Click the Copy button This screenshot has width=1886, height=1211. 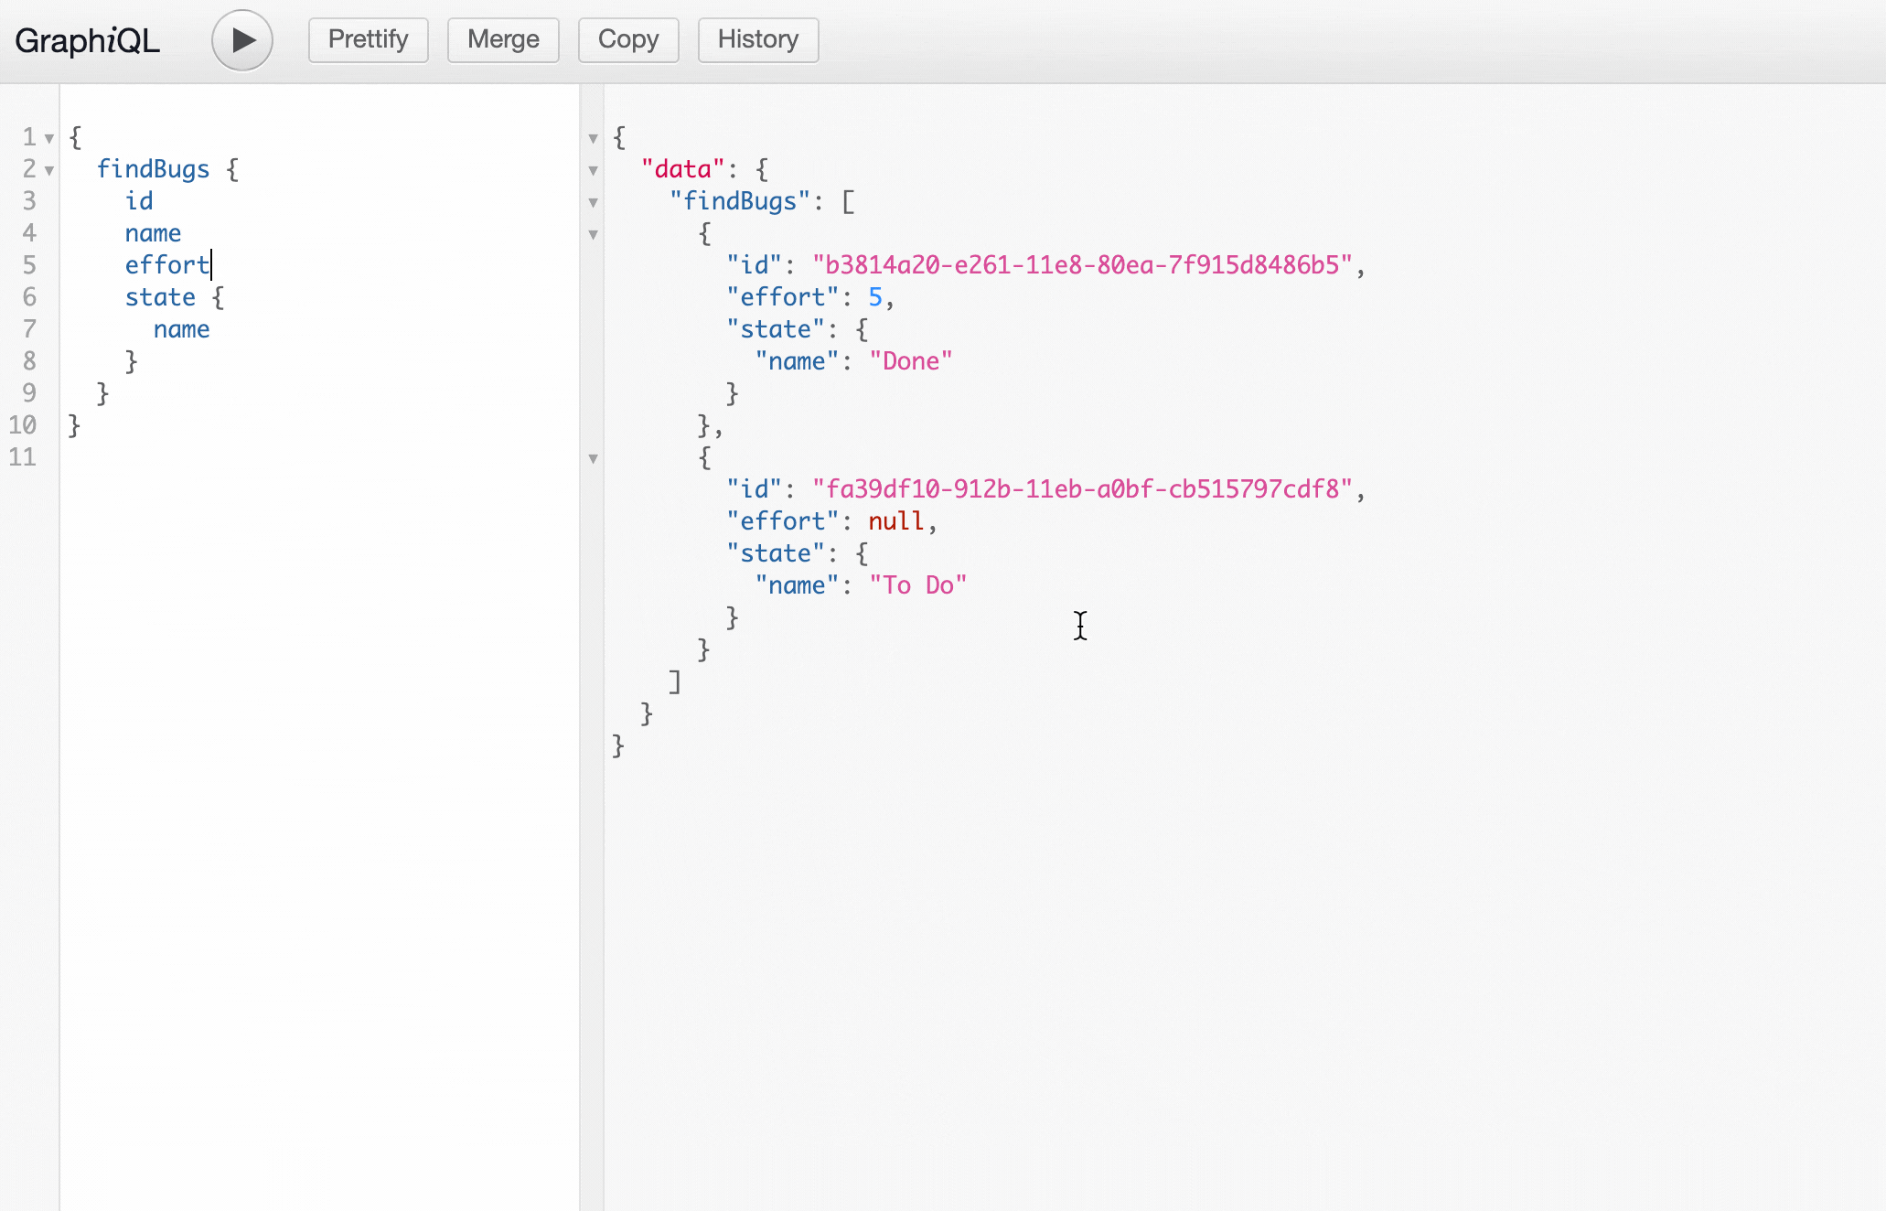(x=627, y=39)
